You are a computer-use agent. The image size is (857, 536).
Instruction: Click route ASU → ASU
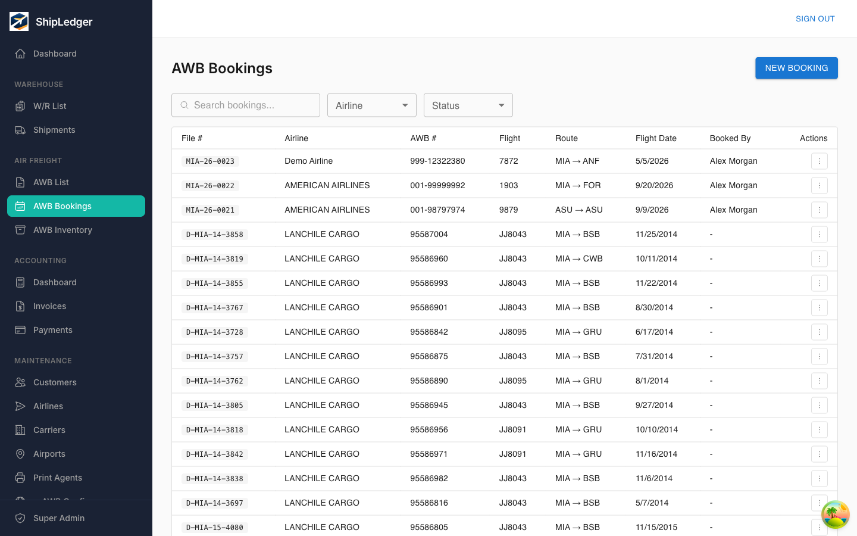pyautogui.click(x=579, y=210)
